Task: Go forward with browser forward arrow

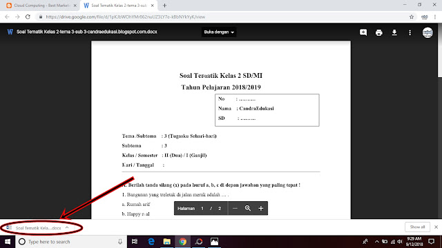Action: [17, 17]
